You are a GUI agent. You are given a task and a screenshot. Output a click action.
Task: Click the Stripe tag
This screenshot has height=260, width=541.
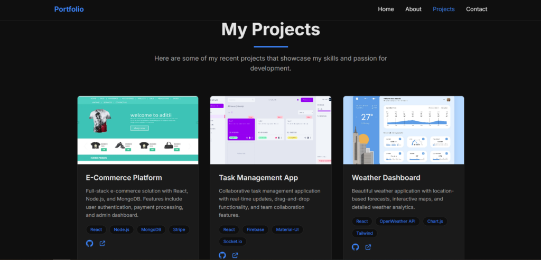pyautogui.click(x=179, y=230)
